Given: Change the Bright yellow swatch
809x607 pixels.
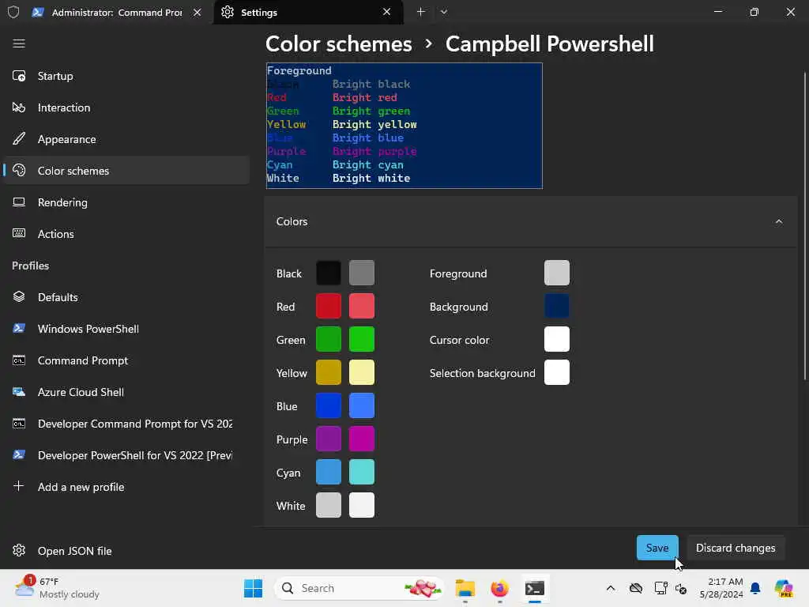Looking at the screenshot, I should click(362, 372).
